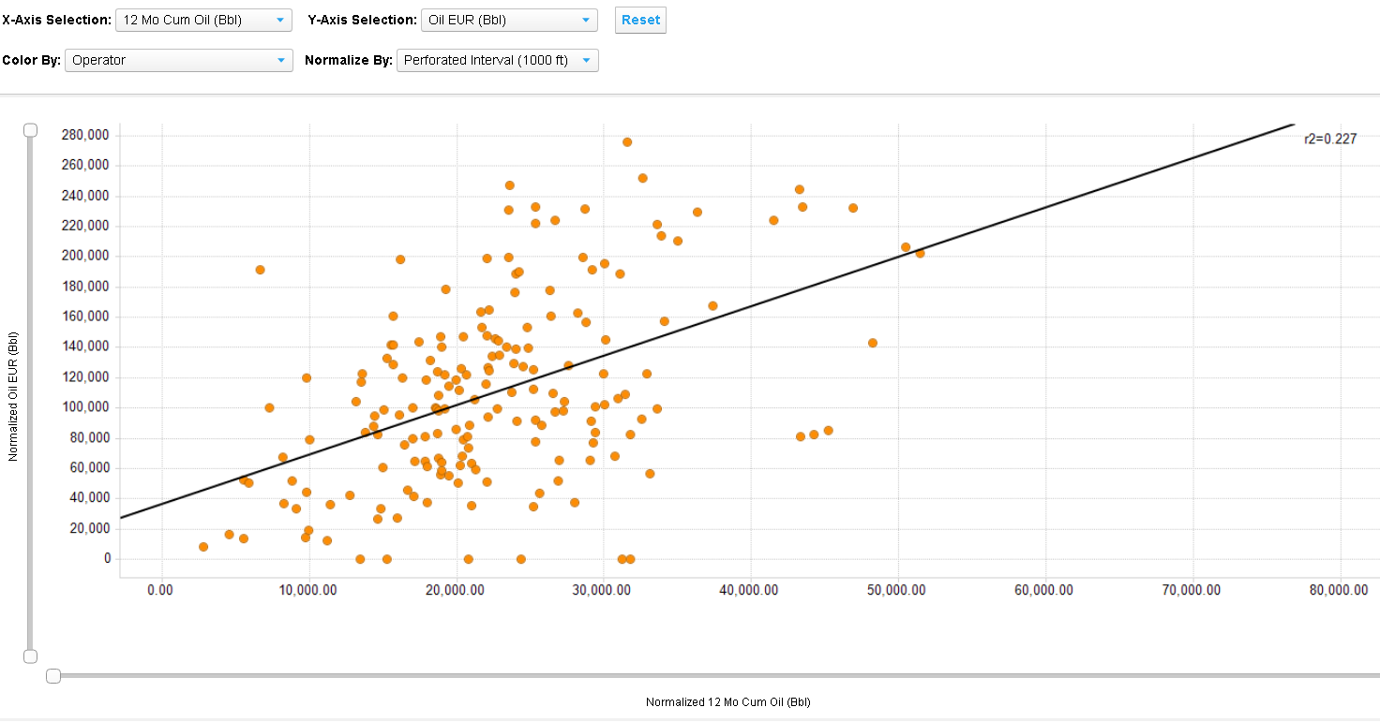Screen dimensions: 1380x722
Task: Click the left handle of the horizontal slider
Action: pyautogui.click(x=53, y=676)
